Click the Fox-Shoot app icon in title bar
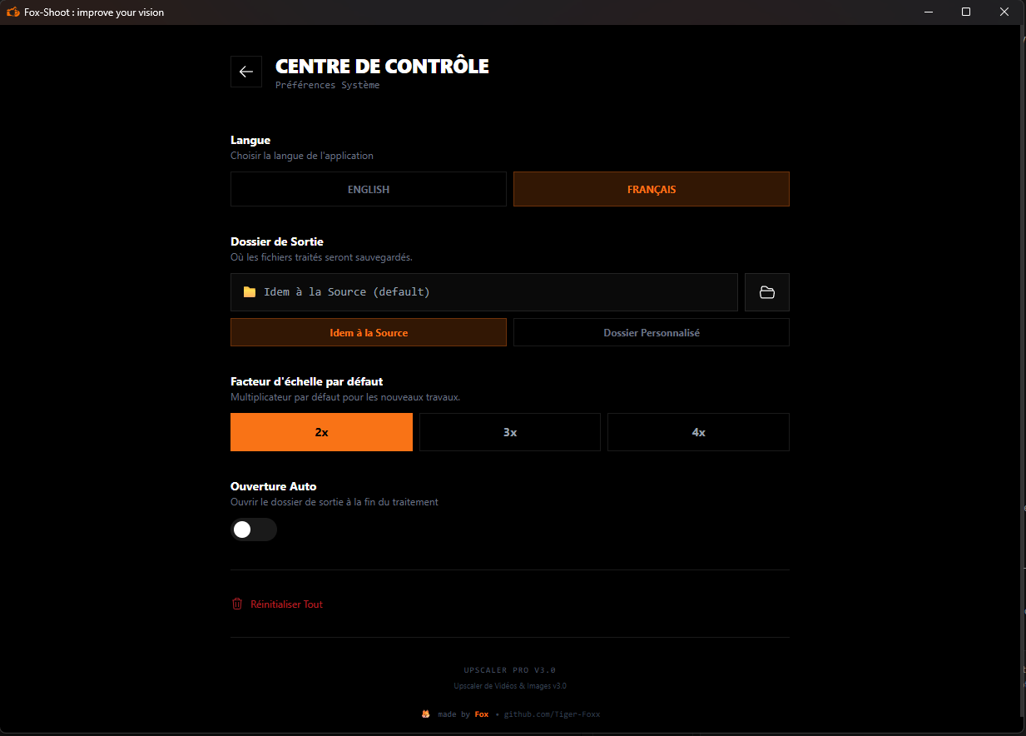The width and height of the screenshot is (1026, 736). click(12, 12)
